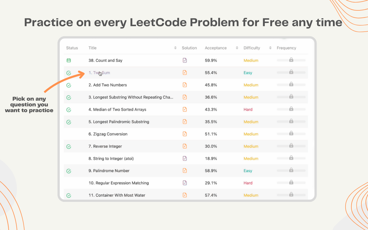
Task: Open the solution icon for Two Sum
Action: click(185, 73)
